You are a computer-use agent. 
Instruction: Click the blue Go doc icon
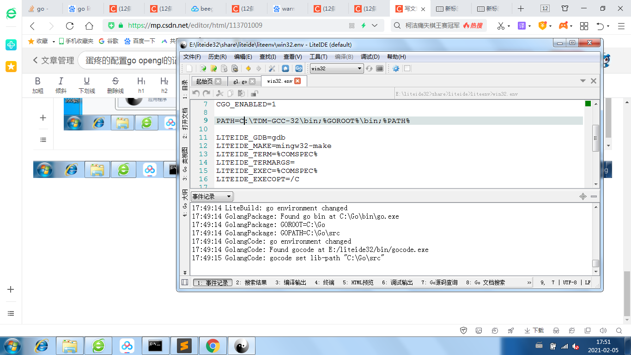(298, 68)
